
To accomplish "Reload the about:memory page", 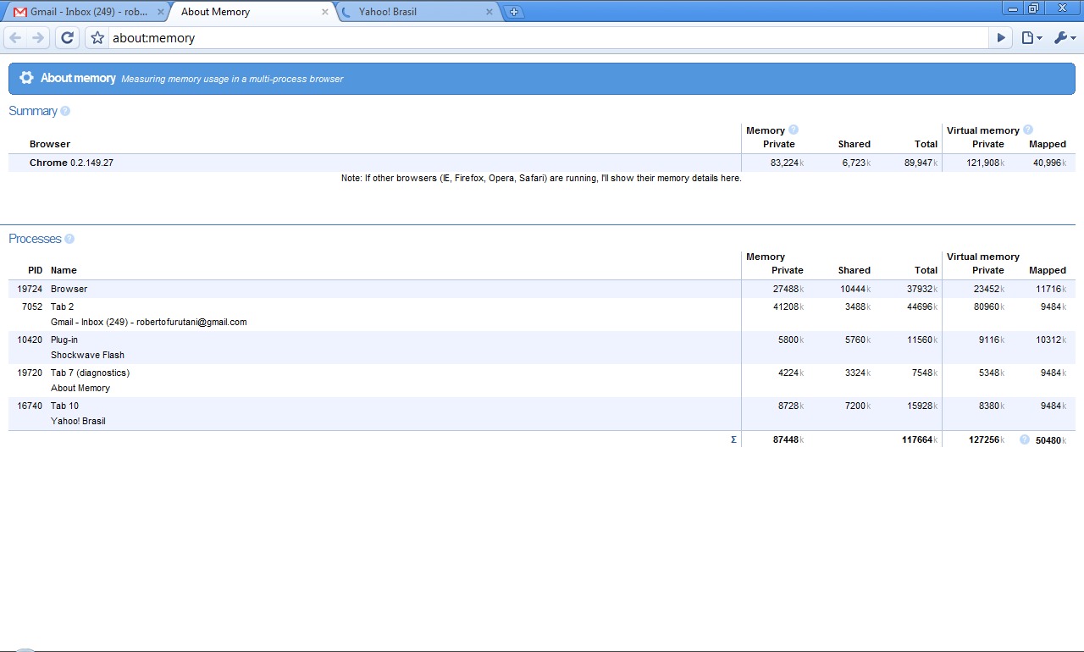I will [68, 37].
